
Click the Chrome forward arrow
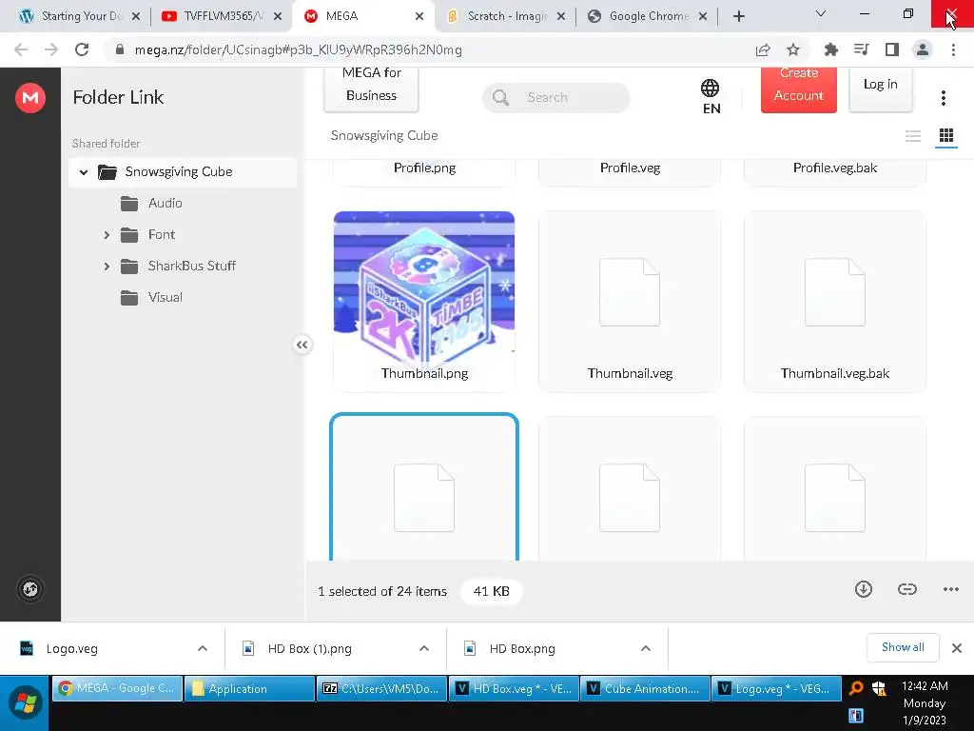(51, 49)
